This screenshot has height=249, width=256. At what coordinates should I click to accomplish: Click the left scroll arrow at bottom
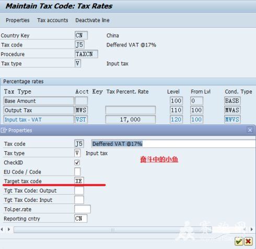(x=2, y=229)
